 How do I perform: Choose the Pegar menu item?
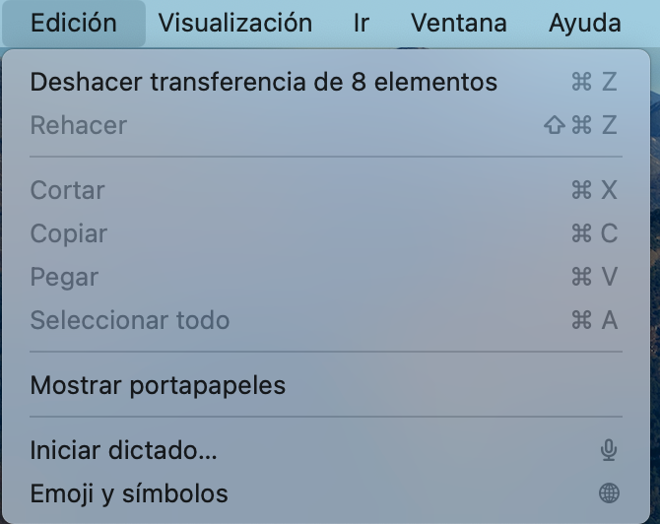click(x=326, y=277)
